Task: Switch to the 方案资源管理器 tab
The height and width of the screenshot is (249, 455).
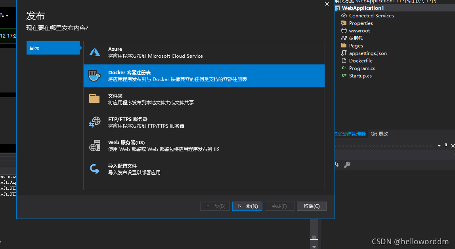Action: coord(350,134)
